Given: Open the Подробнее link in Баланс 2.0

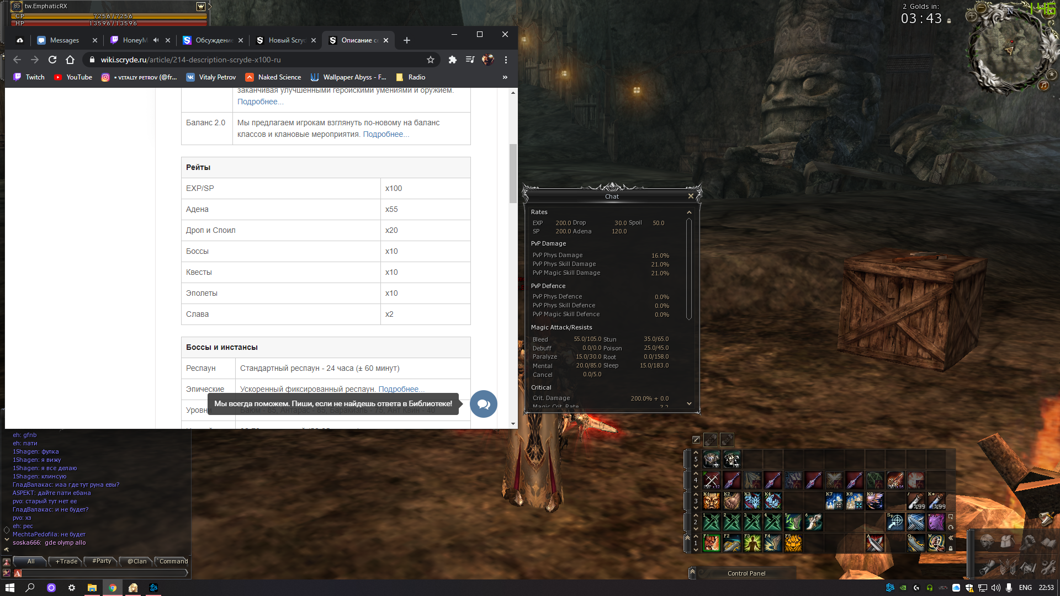Looking at the screenshot, I should (385, 134).
